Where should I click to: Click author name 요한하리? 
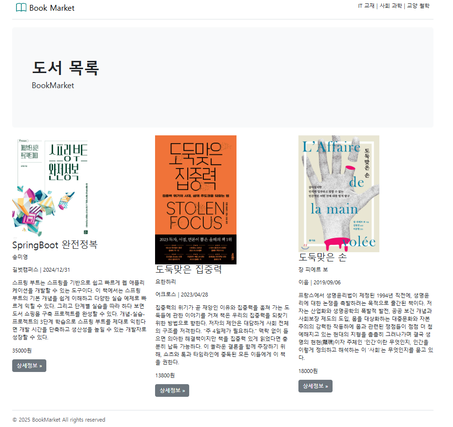coord(165,281)
